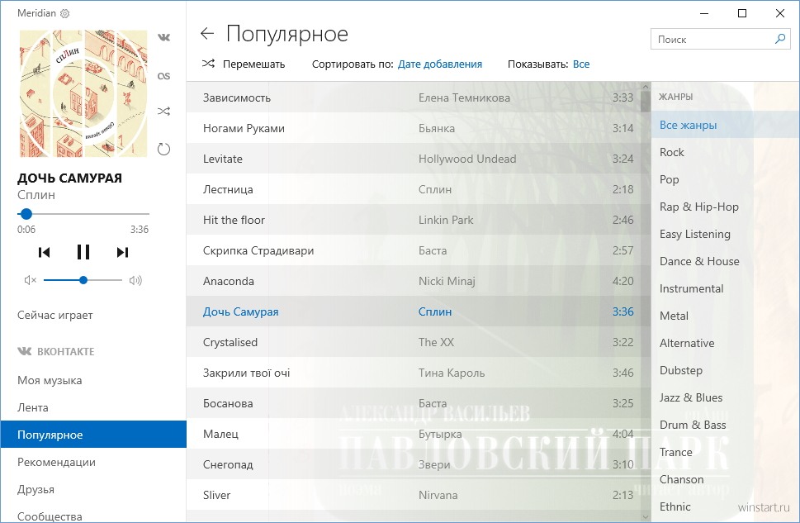Pause the current track
Viewport: 800px width, 523px height.
point(83,252)
